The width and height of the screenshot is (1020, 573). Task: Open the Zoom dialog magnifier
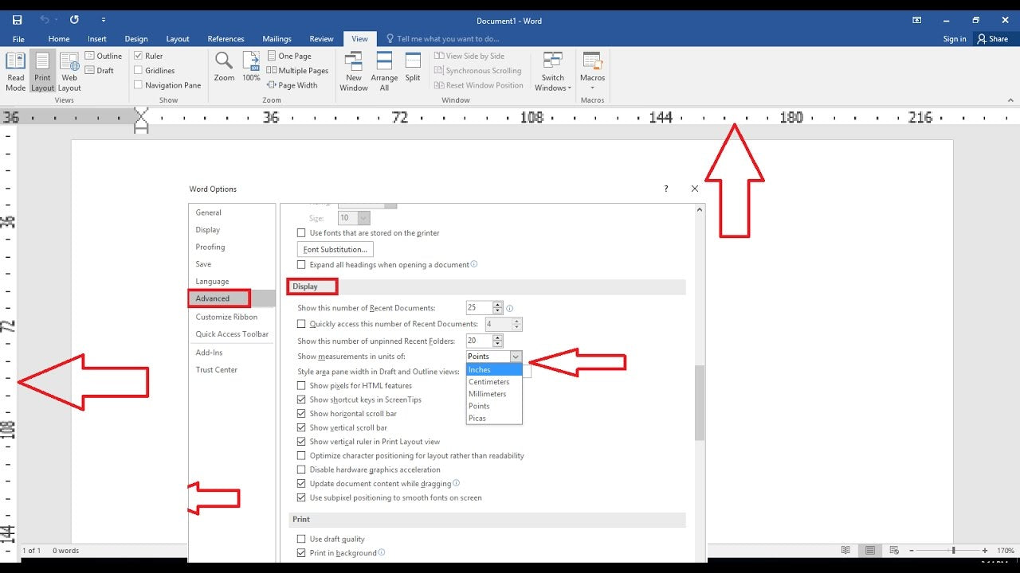pyautogui.click(x=224, y=68)
